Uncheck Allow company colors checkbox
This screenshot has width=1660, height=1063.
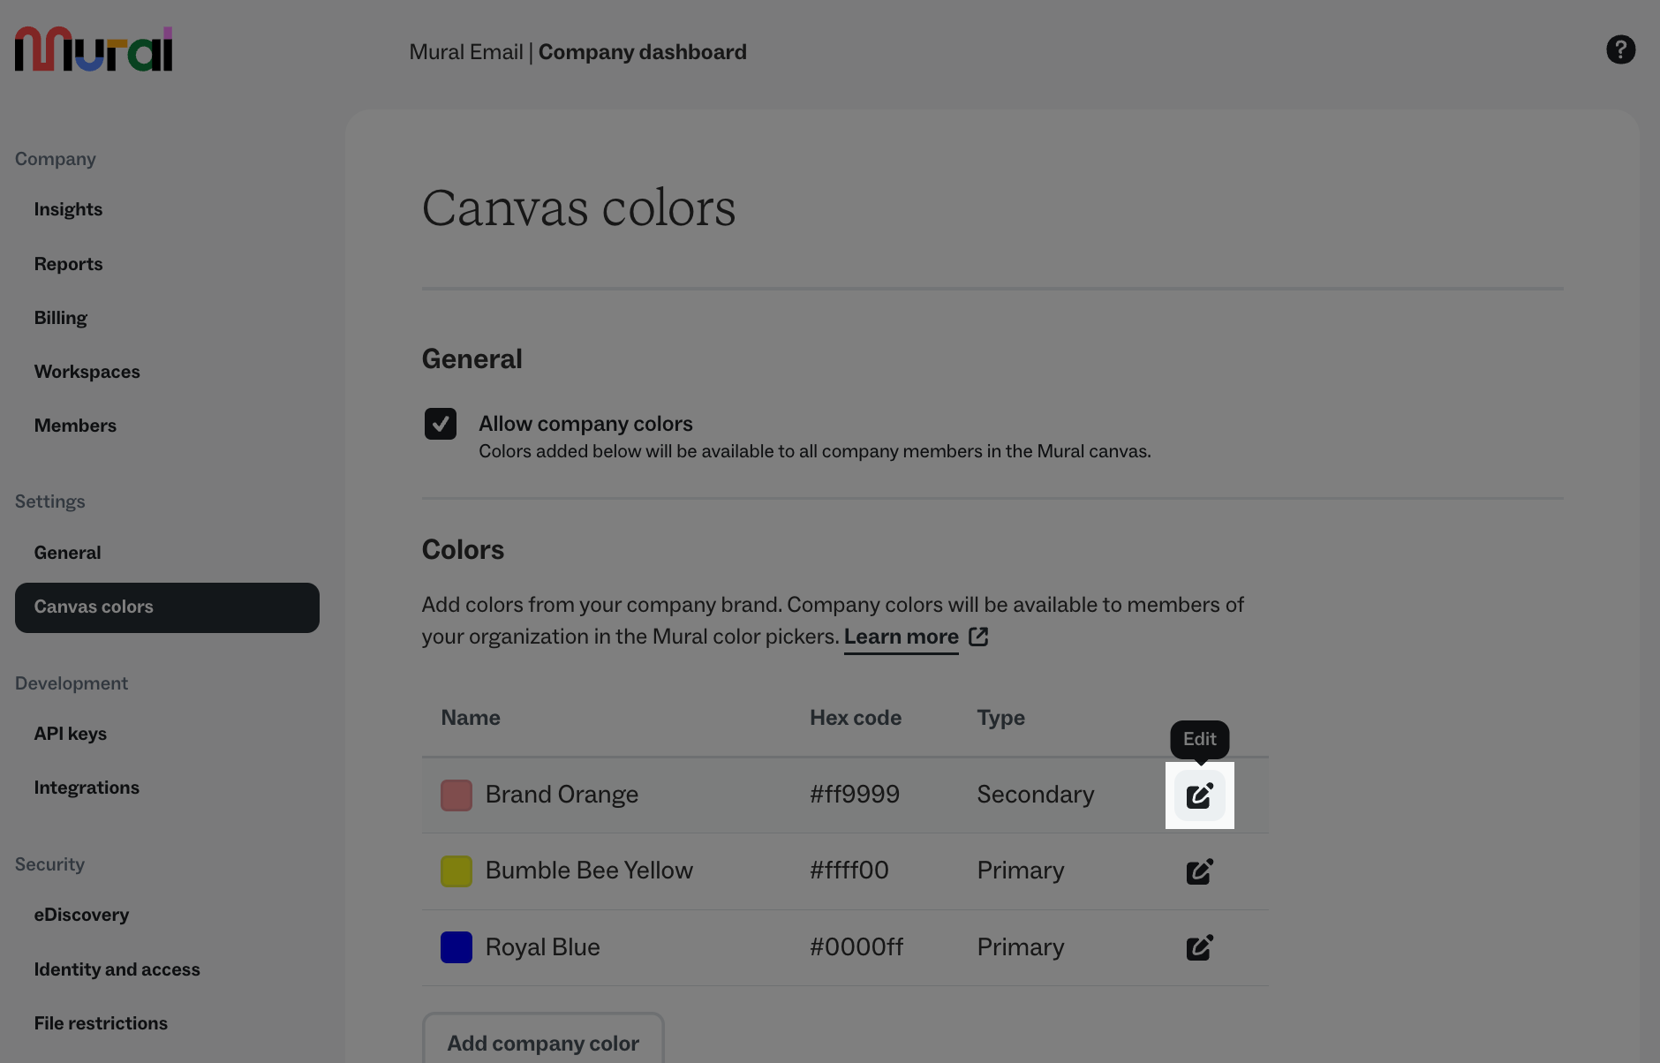tap(440, 424)
